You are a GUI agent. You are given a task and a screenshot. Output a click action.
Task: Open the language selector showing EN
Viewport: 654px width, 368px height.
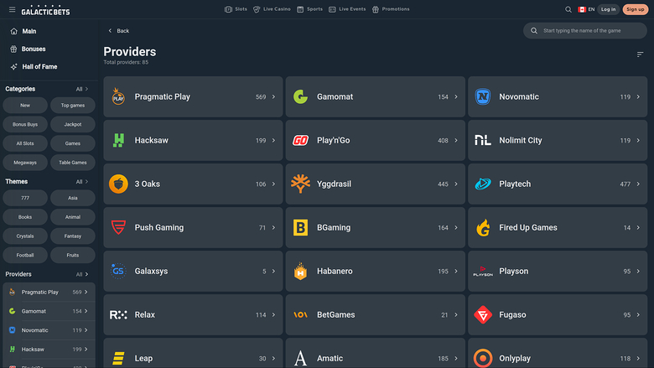pos(586,9)
